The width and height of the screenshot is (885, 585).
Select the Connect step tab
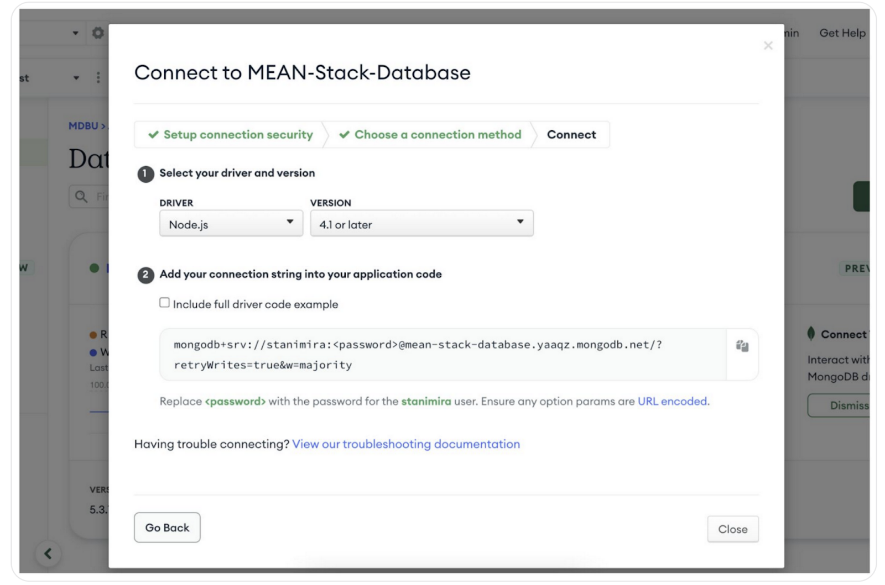point(571,135)
